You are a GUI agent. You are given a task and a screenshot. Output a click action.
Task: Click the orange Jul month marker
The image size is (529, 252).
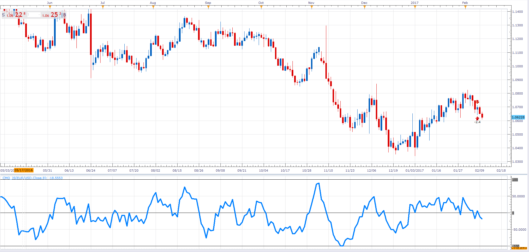[x=103, y=7]
